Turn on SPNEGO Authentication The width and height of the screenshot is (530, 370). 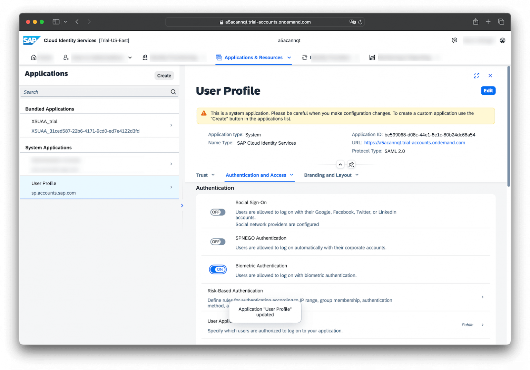pyautogui.click(x=217, y=241)
